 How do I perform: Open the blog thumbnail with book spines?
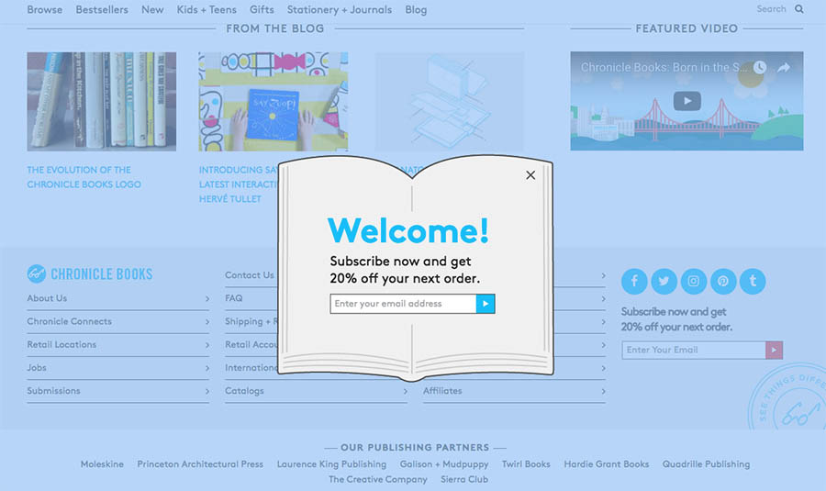(101, 101)
